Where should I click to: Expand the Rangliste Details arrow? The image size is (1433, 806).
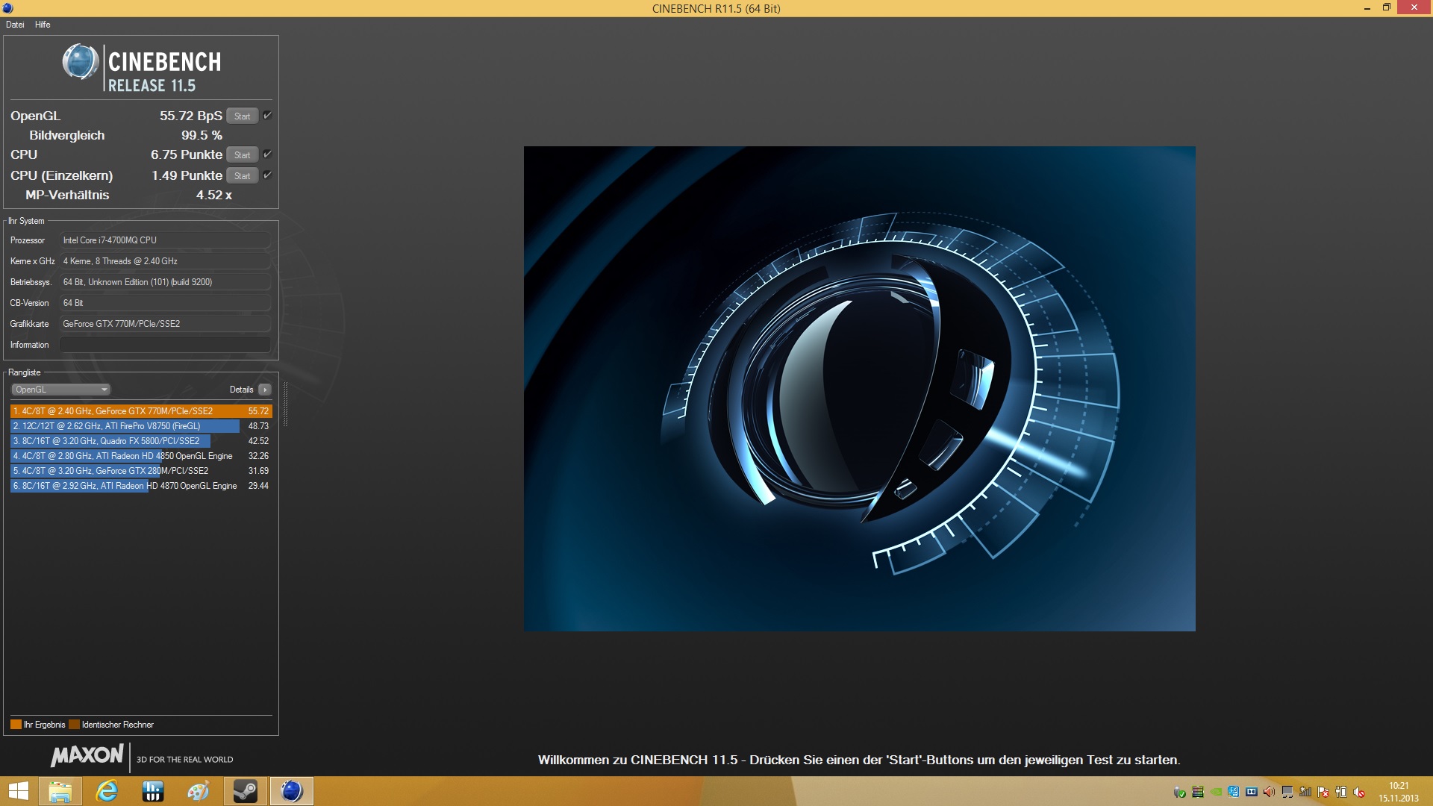[265, 390]
